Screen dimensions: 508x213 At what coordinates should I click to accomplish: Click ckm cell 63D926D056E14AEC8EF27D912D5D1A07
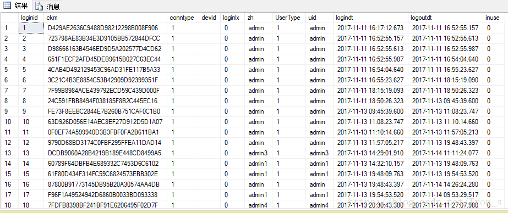coord(105,122)
